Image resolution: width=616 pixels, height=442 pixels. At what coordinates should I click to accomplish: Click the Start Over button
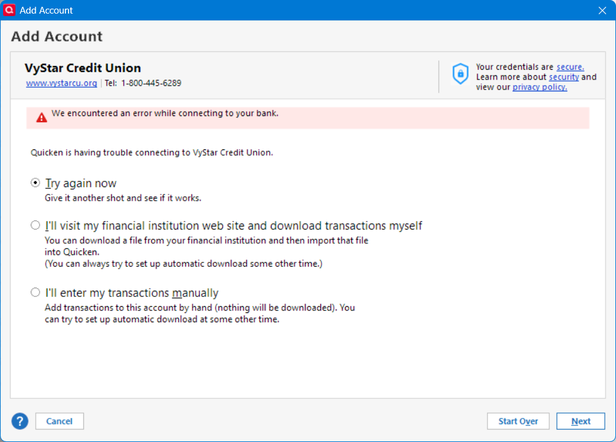(518, 421)
